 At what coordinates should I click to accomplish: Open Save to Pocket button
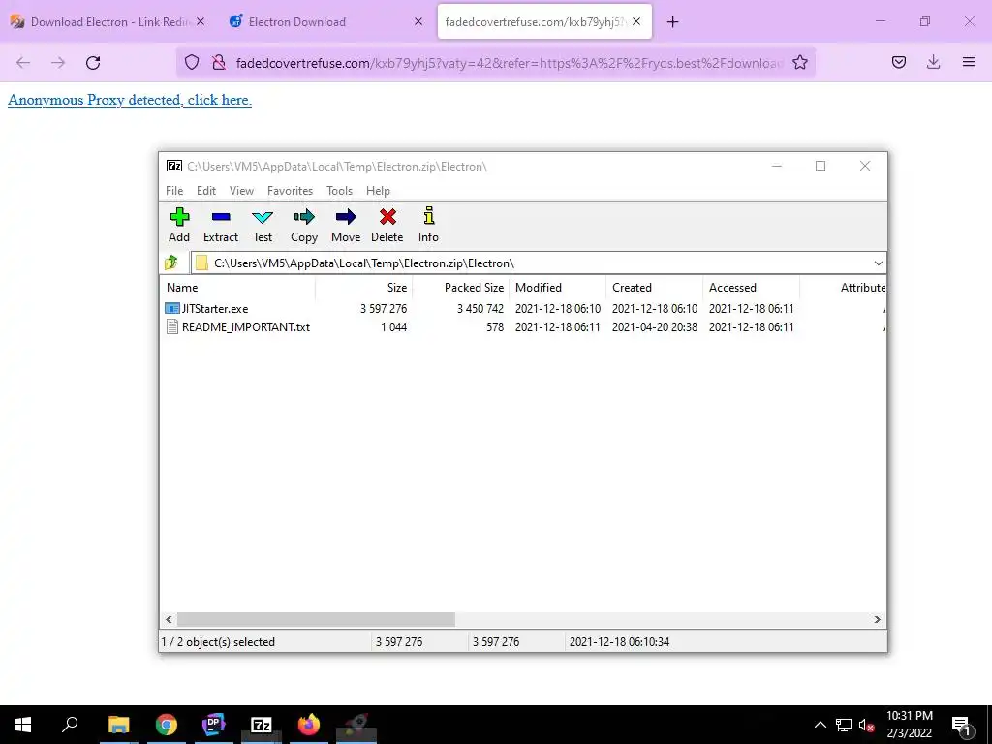pyautogui.click(x=898, y=62)
